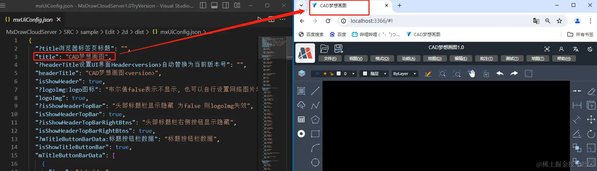This screenshot has width=597, height=171.
Task: Select the donut ring tool
Action: pos(301,134)
